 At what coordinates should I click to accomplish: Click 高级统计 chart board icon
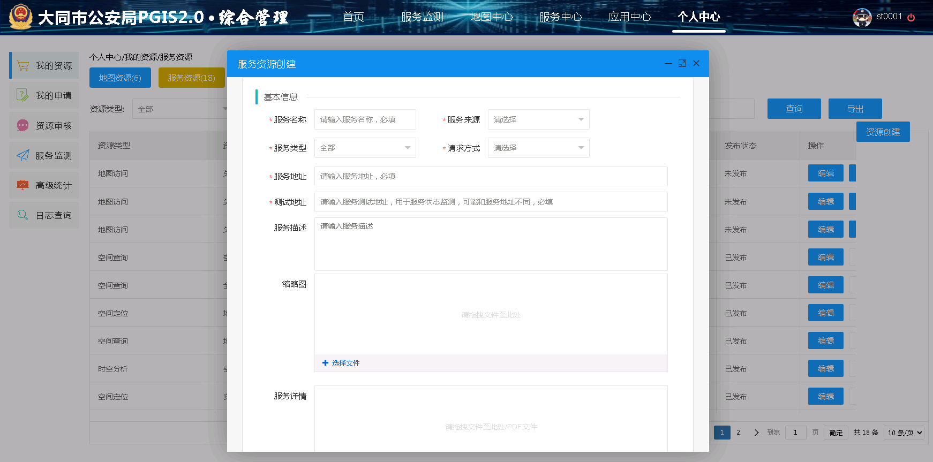(22, 185)
